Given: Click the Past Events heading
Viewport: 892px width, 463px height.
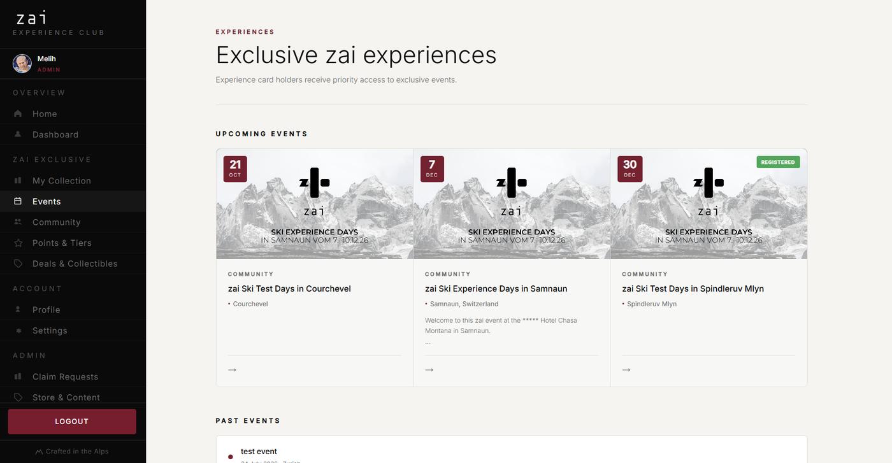Looking at the screenshot, I should click(248, 420).
